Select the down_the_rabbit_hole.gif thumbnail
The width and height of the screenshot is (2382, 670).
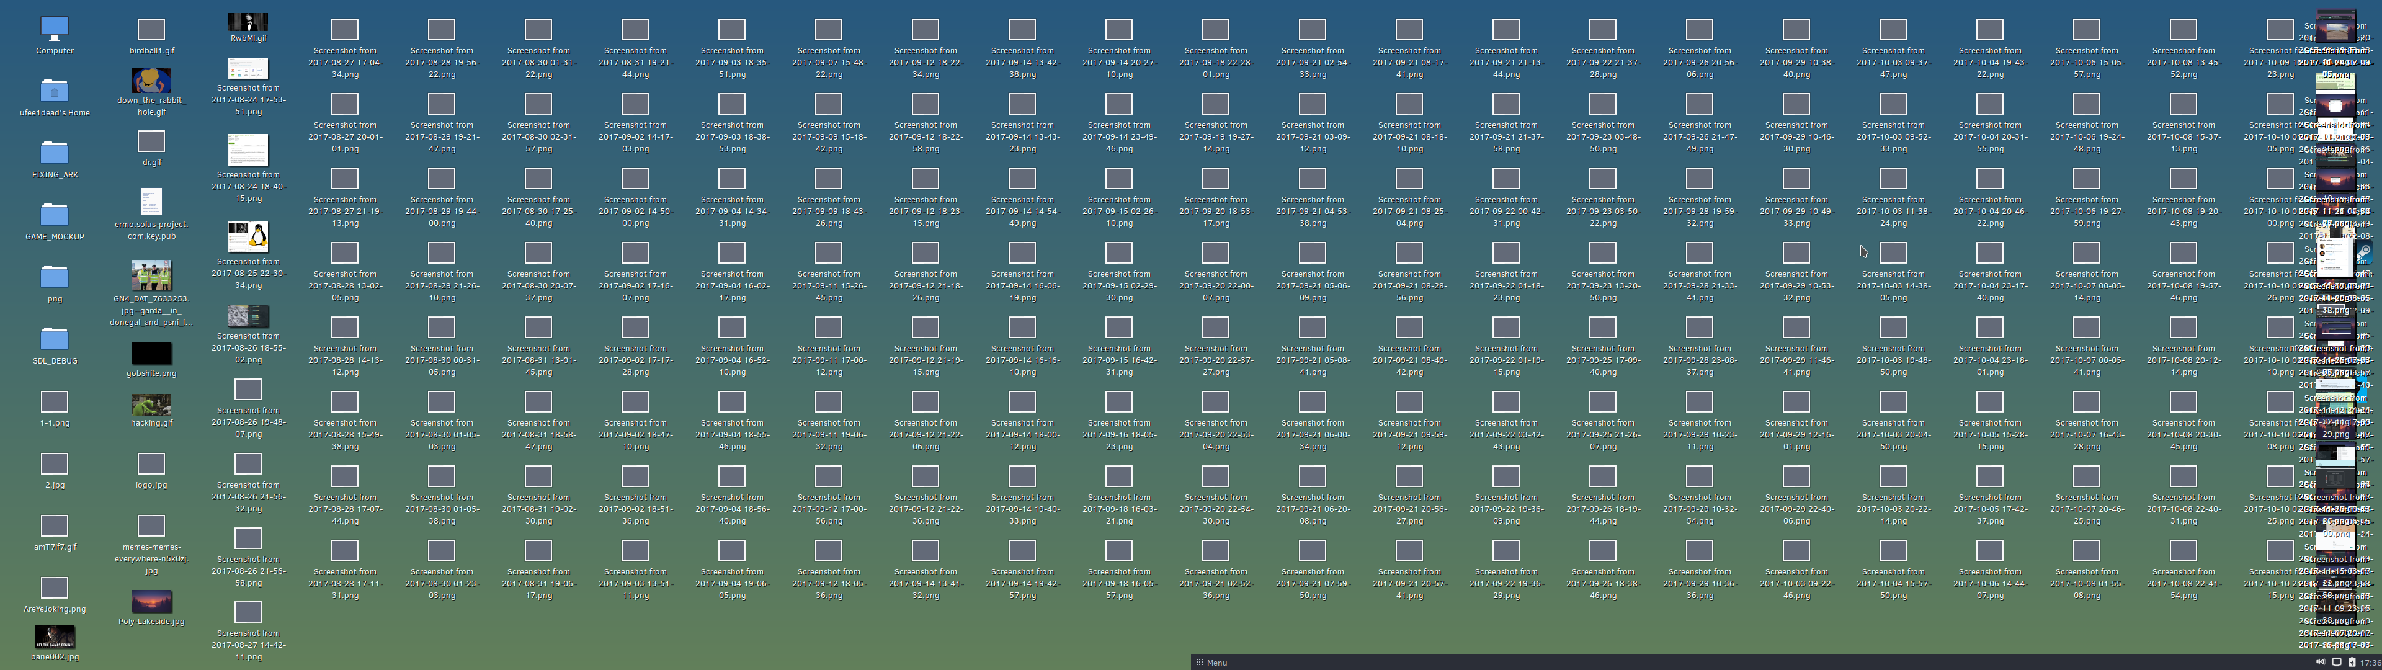tap(151, 79)
